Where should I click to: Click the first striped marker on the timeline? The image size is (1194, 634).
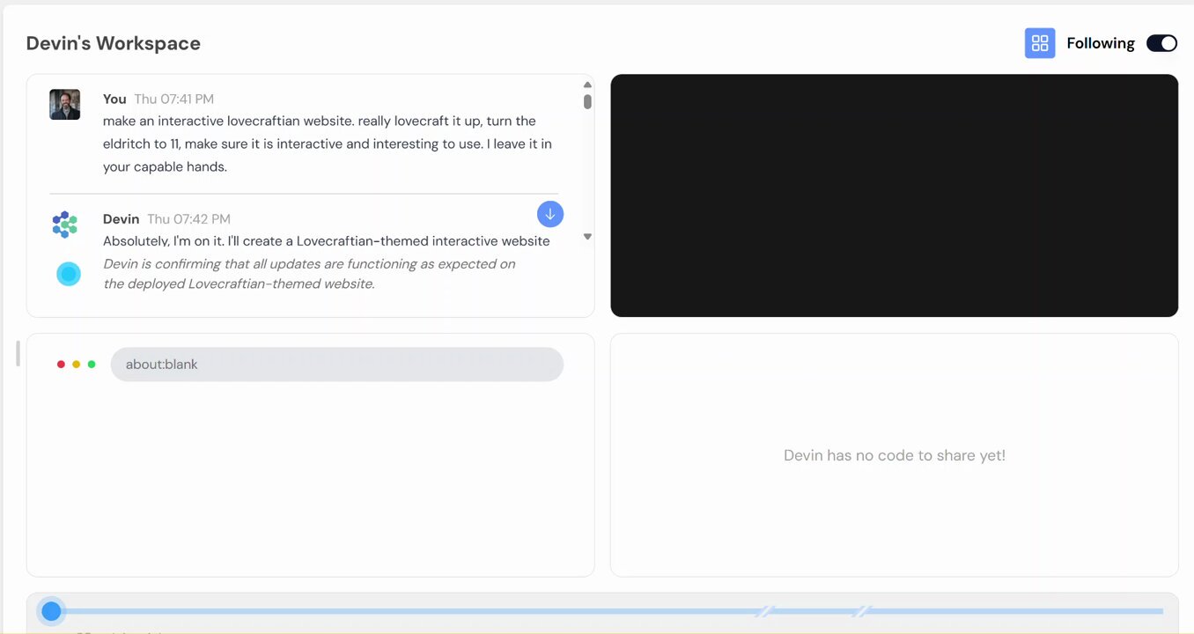click(x=766, y=610)
